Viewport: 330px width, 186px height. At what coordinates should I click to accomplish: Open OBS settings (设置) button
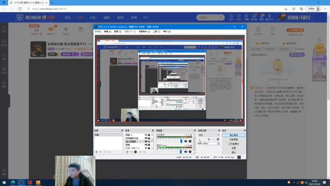coord(233,148)
